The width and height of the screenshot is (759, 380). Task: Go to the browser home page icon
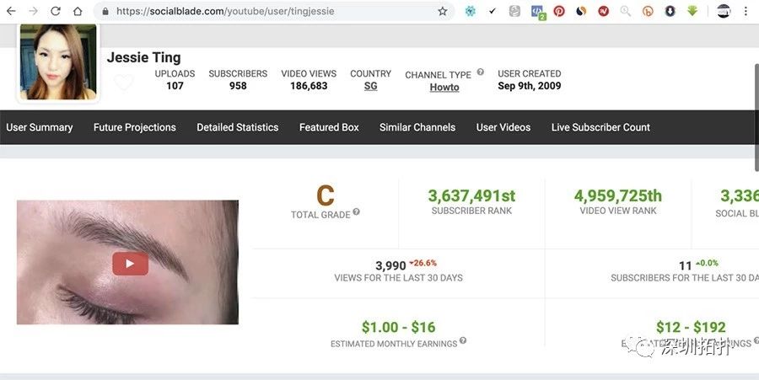point(78,12)
